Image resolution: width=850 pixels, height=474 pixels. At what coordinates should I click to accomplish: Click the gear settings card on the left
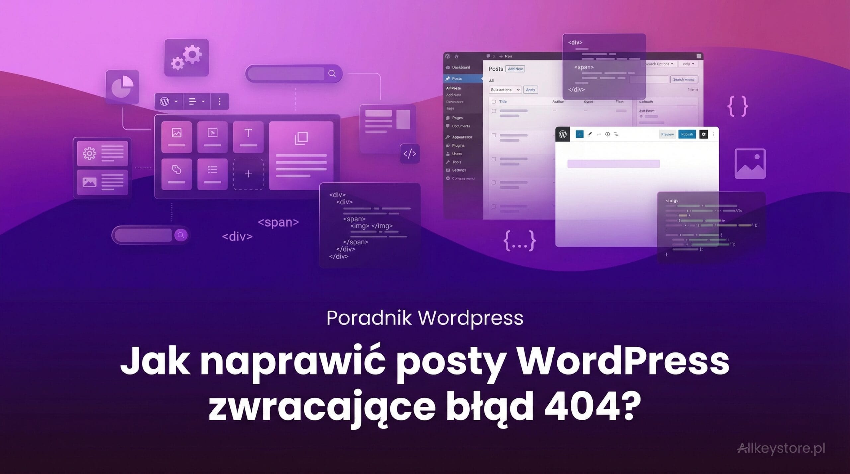point(103,154)
